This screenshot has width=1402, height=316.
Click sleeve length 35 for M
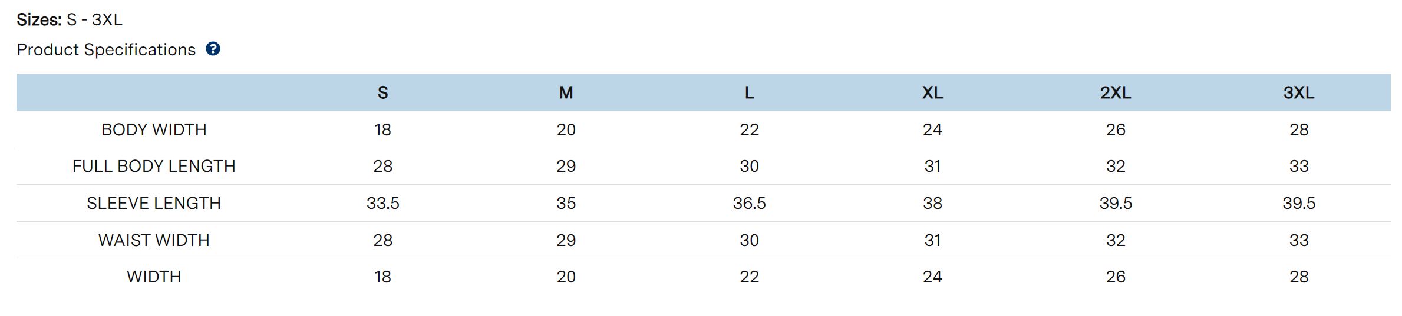[566, 204]
